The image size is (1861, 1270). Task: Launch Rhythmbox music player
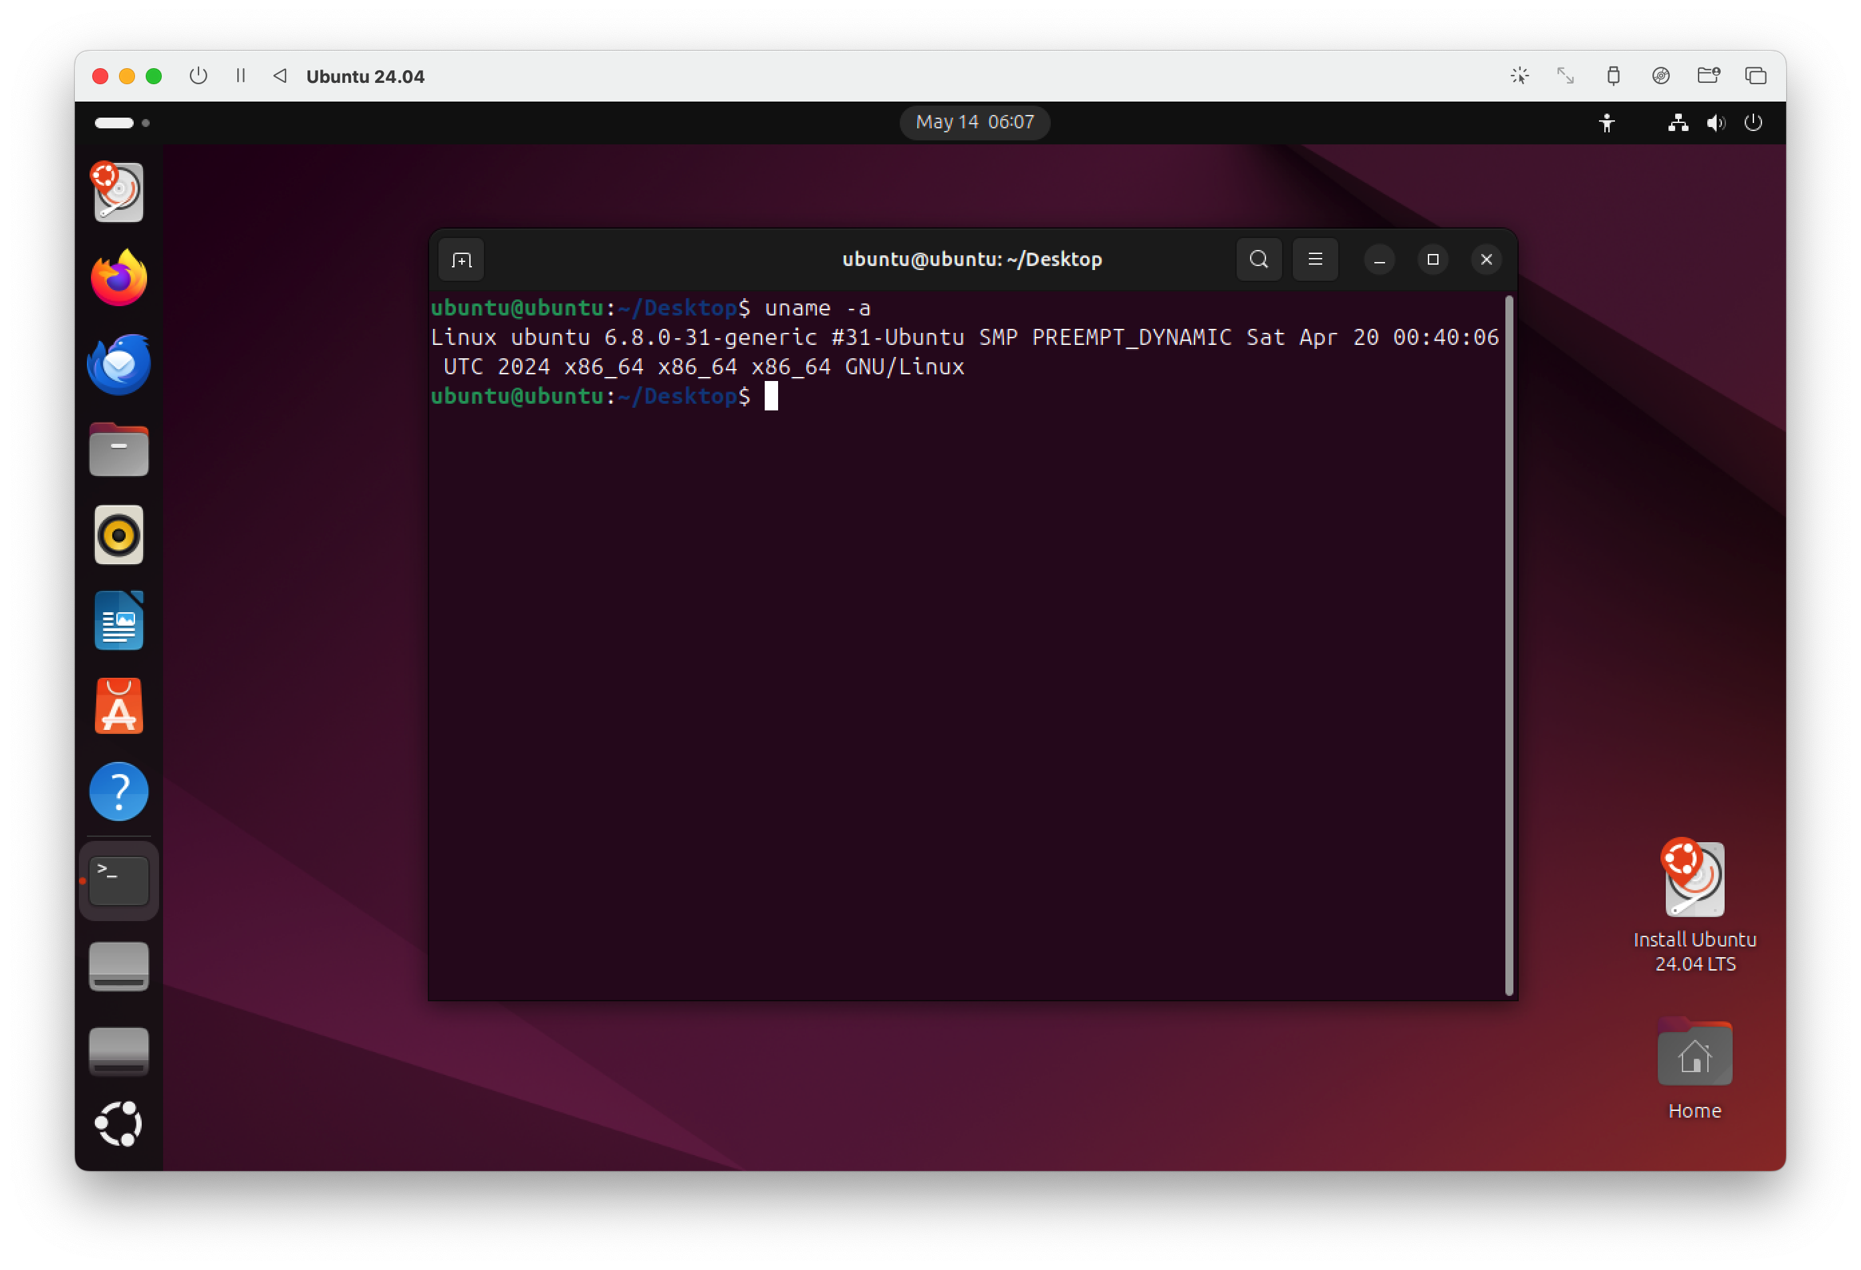tap(118, 535)
